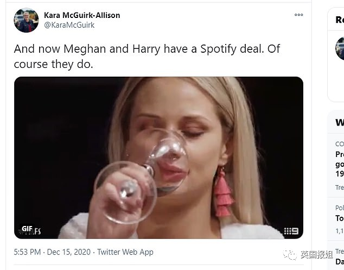This screenshot has width=344, height=270.
Task: Click the tweet text about the Spotify deal
Action: coord(146,55)
